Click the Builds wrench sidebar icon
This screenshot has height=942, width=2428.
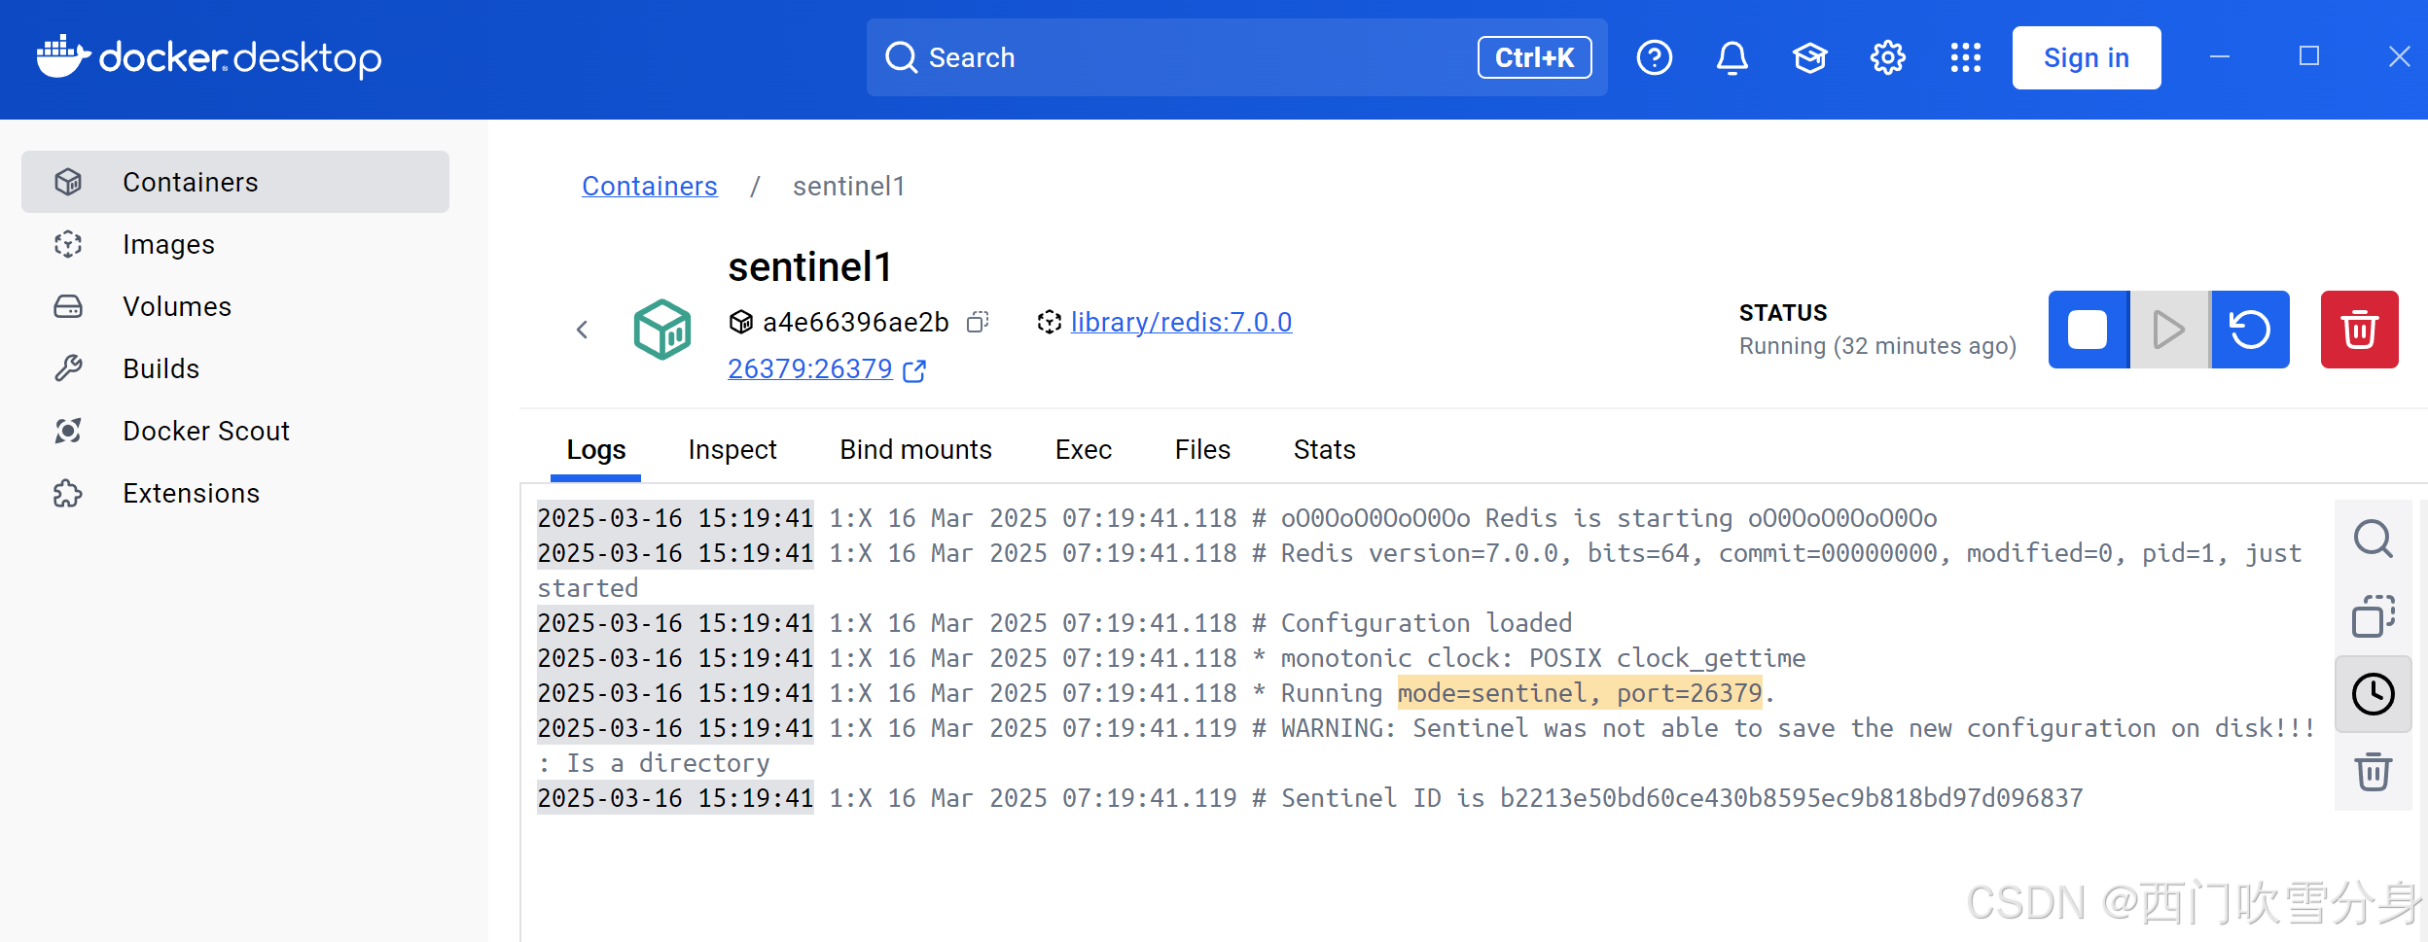[68, 368]
